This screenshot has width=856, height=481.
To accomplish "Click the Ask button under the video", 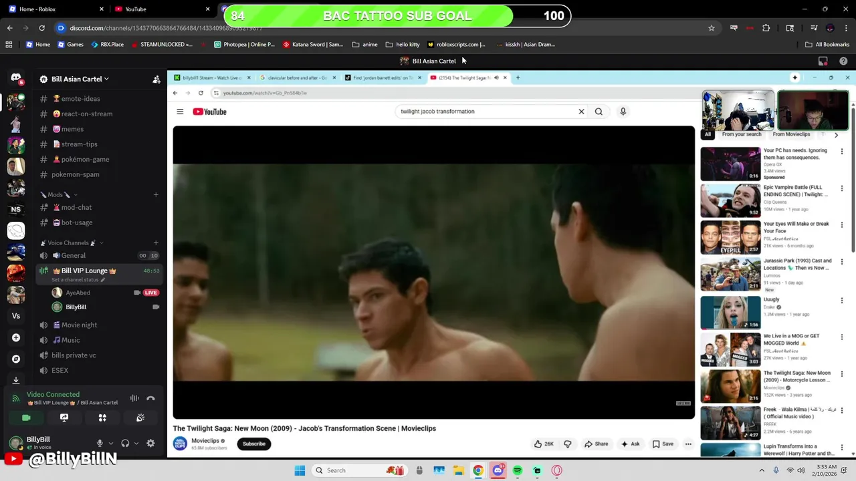I will [x=630, y=444].
